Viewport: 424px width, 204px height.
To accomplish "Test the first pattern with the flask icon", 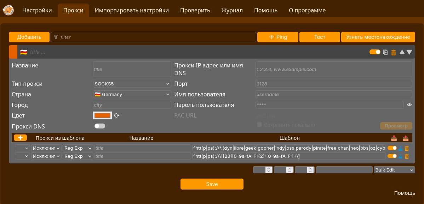I will pyautogui.click(x=401, y=148).
